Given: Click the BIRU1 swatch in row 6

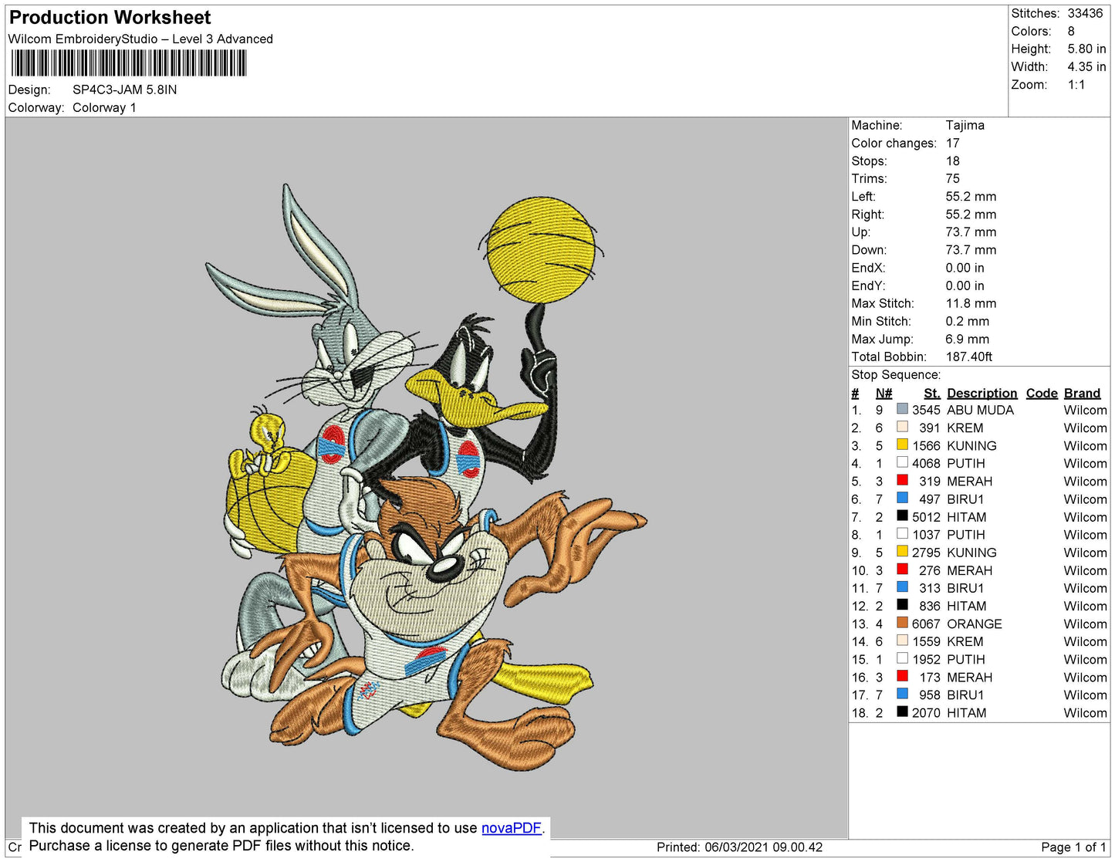Looking at the screenshot, I should tap(902, 498).
